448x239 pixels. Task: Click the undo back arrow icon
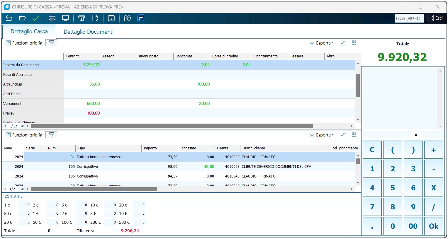pos(9,18)
